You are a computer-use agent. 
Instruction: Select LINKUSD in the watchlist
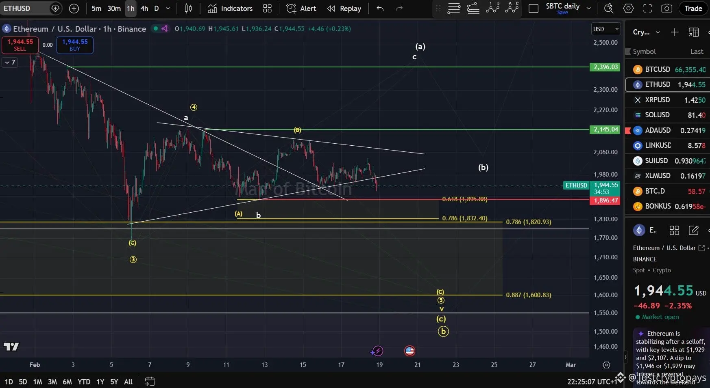pos(668,145)
